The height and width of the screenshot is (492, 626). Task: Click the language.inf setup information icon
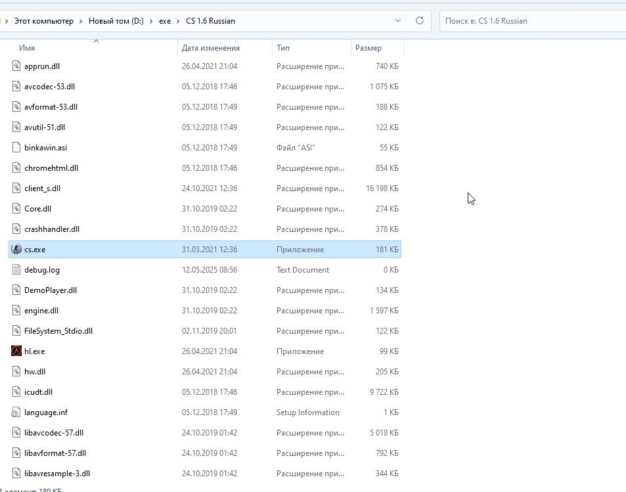16,412
